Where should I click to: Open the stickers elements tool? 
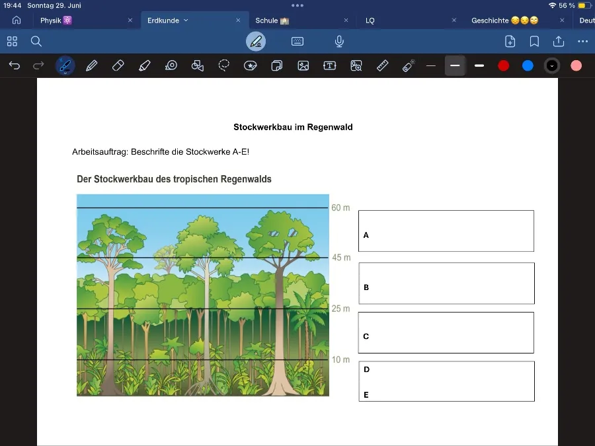(x=251, y=65)
